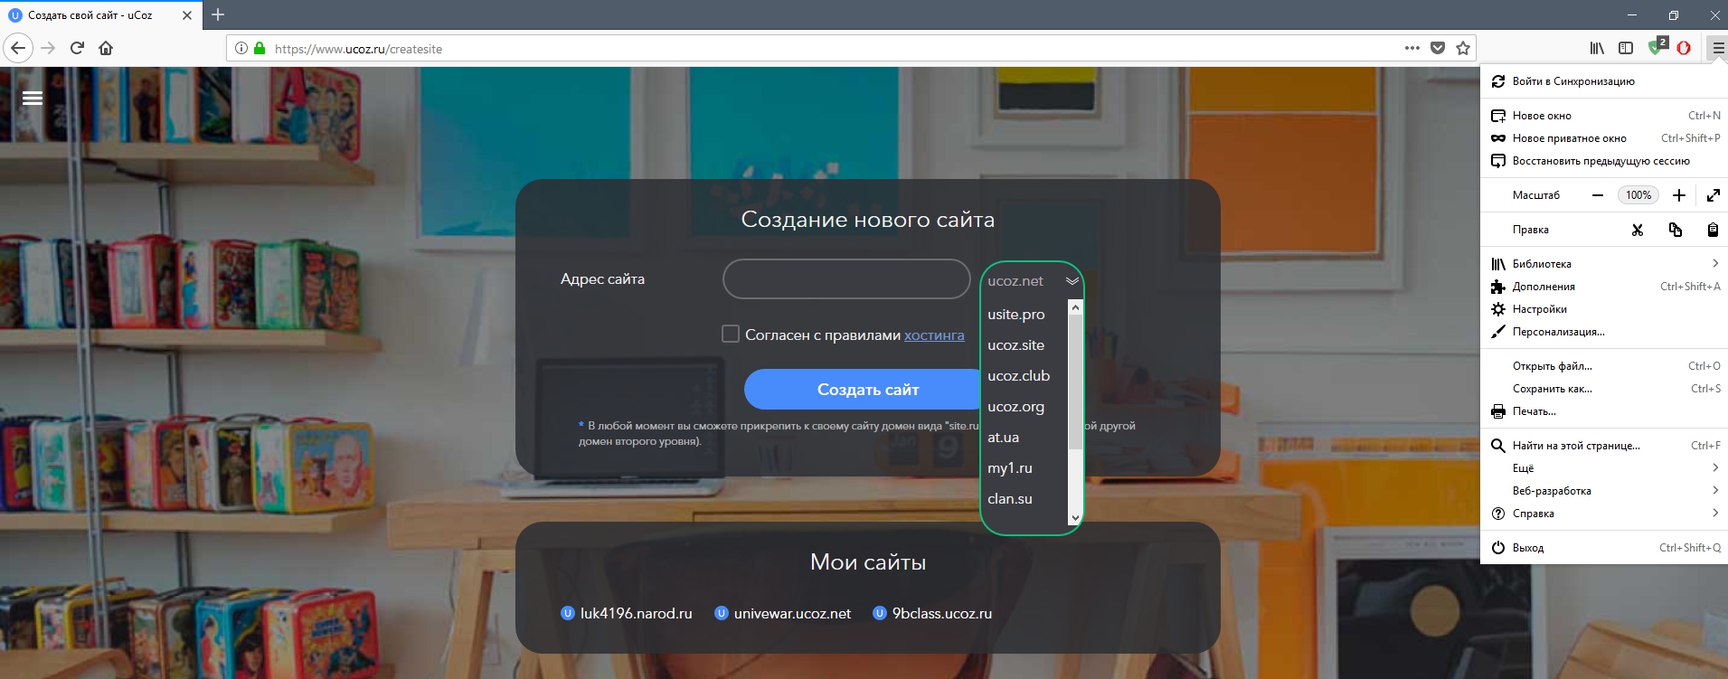This screenshot has width=1728, height=679.
Task: Choose ucoz.site from the domain list
Action: point(1016,345)
